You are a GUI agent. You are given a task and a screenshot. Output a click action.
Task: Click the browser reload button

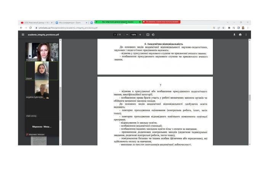31,28
